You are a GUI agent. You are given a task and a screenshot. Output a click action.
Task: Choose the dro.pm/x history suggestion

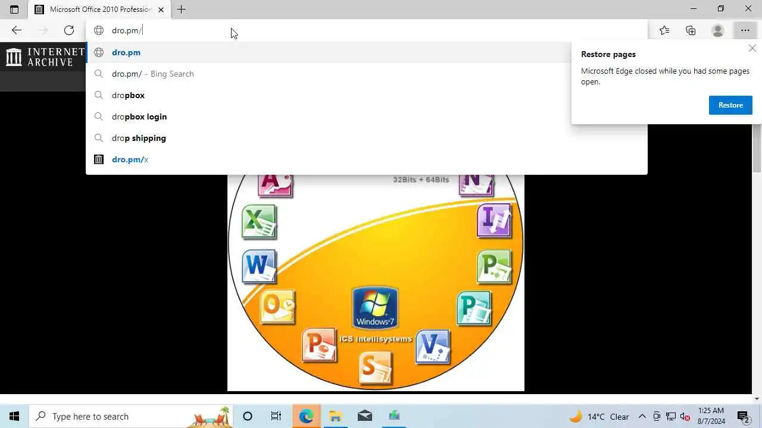[x=367, y=159]
